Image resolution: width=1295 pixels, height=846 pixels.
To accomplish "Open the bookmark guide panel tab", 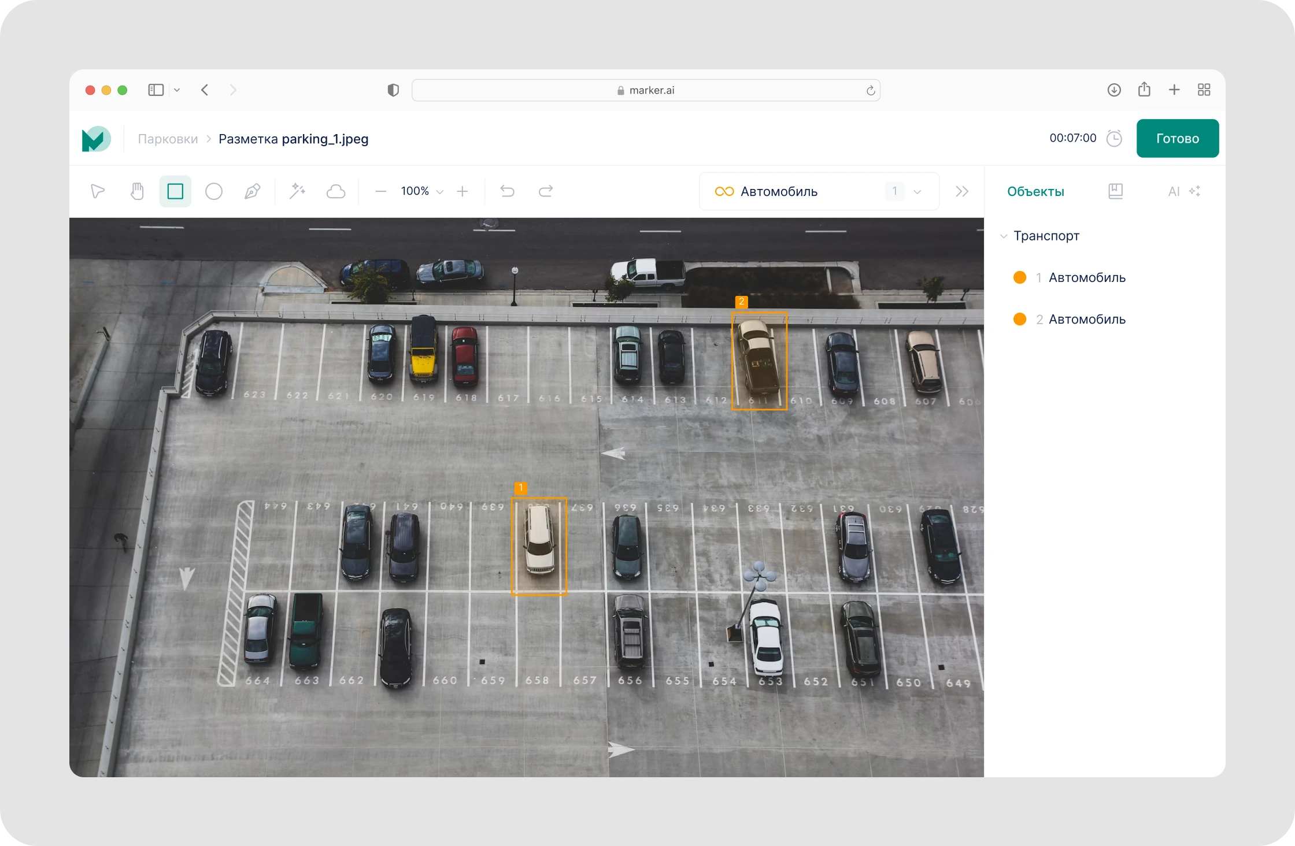I will pos(1116,191).
